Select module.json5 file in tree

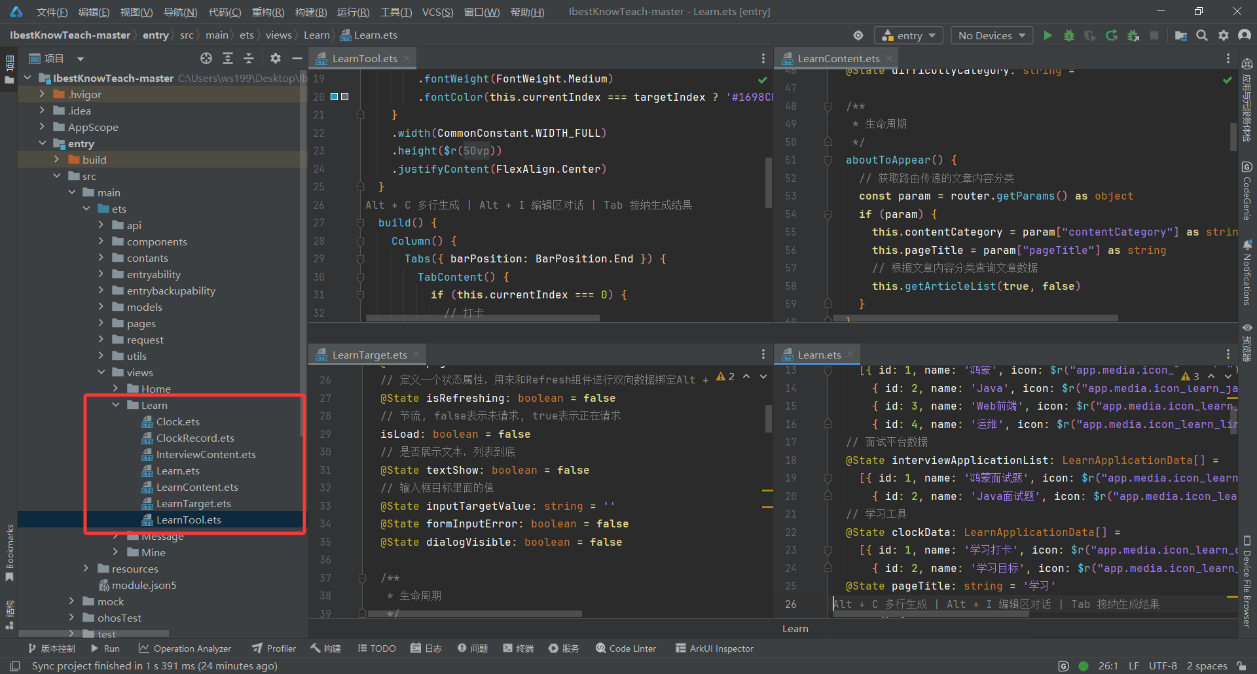click(143, 585)
